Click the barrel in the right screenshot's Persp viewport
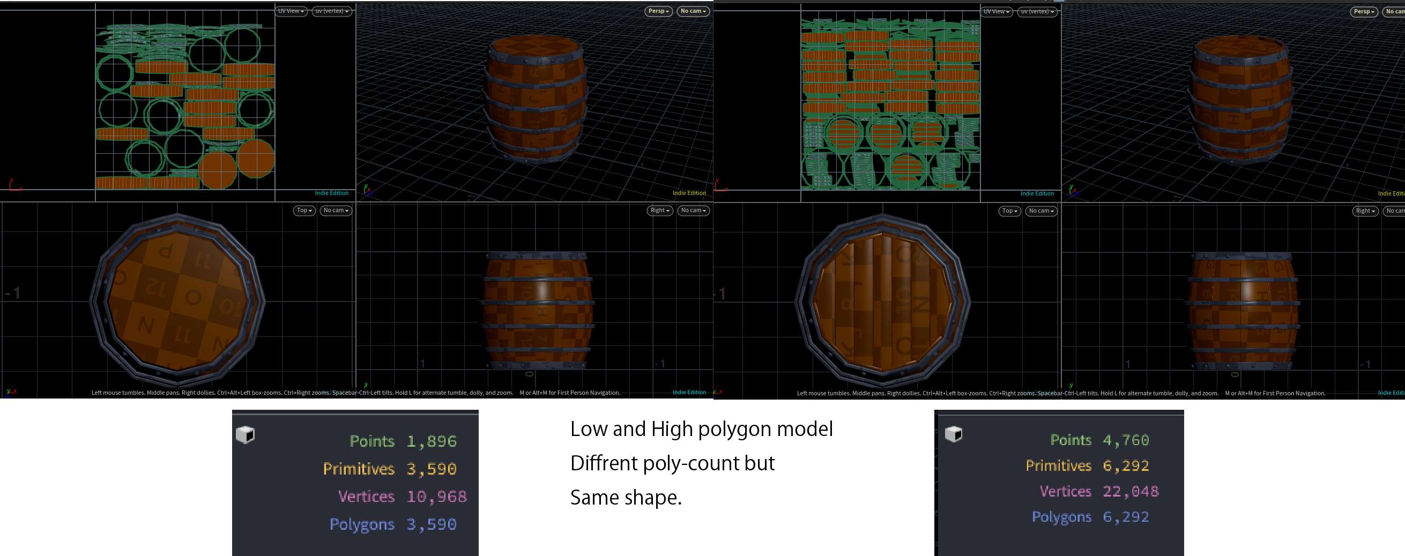The image size is (1405, 556). click(x=1241, y=99)
